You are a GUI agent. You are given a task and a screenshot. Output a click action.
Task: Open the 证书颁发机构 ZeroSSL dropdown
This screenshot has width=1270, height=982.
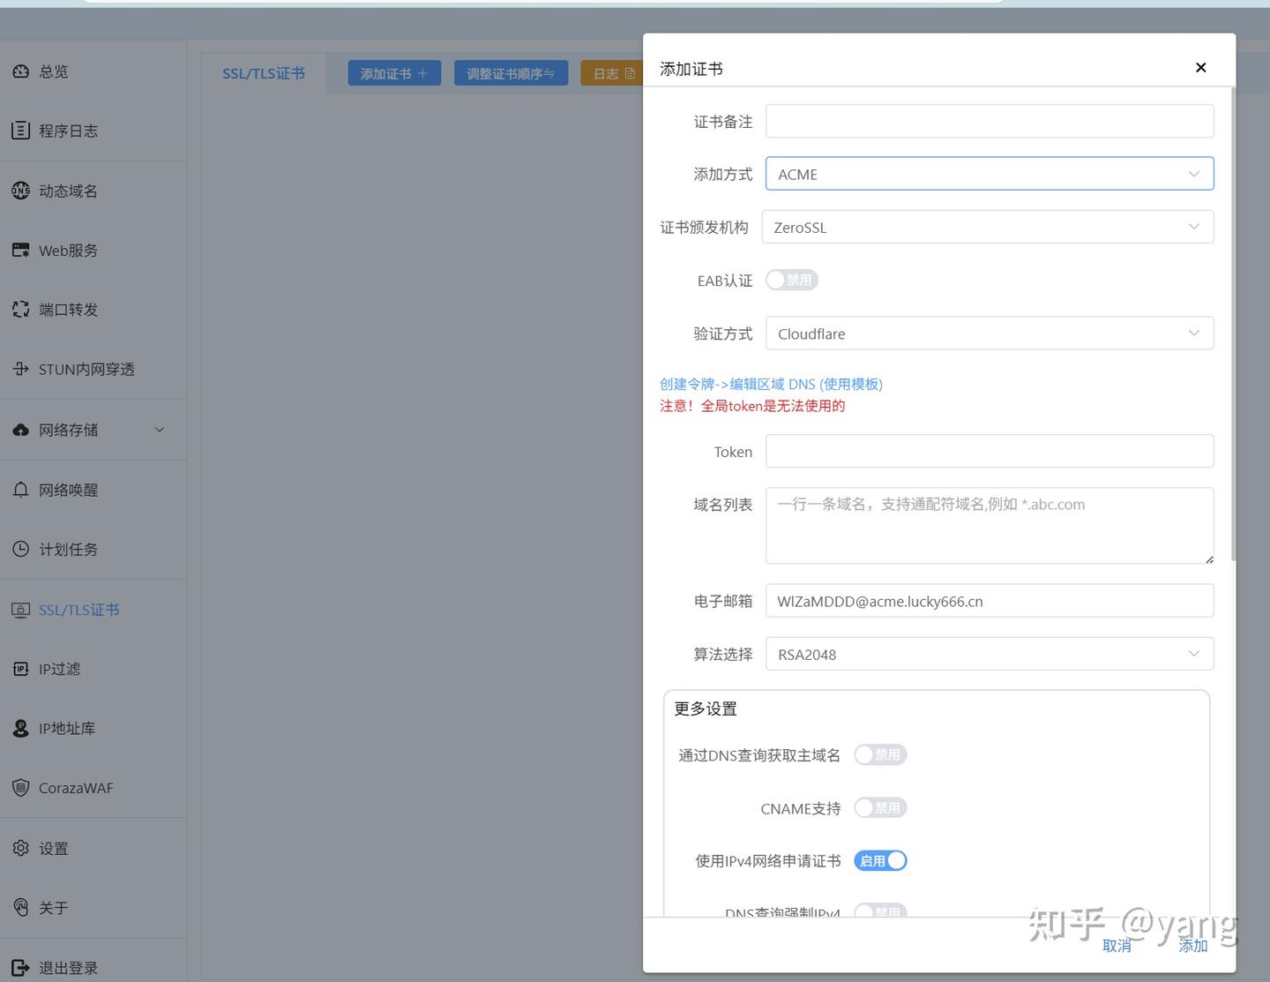pyautogui.click(x=988, y=227)
